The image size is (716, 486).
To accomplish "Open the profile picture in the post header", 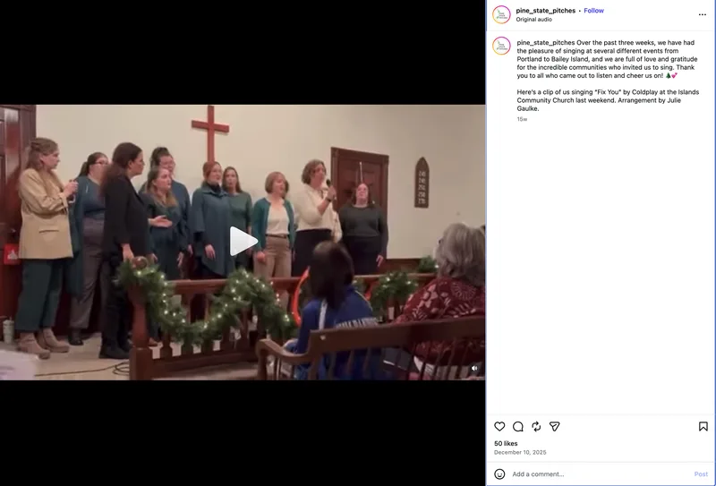I will [x=501, y=14].
